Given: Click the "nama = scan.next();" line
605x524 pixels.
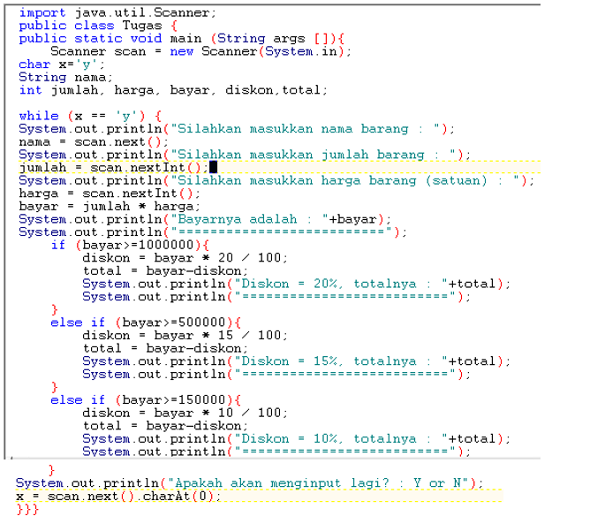Looking at the screenshot, I should [x=94, y=141].
